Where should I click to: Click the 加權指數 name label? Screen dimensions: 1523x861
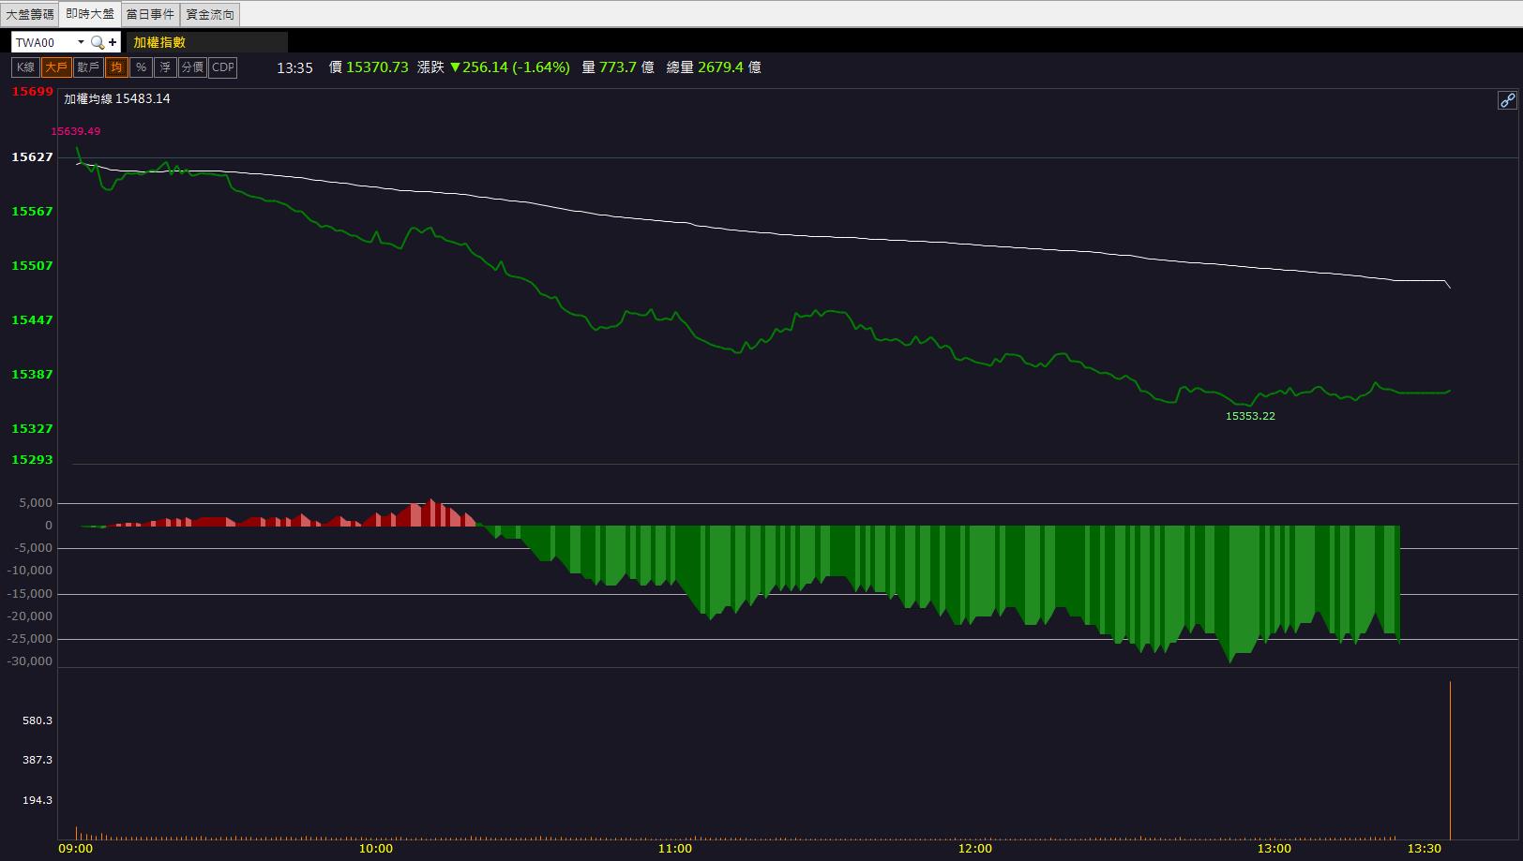pos(159,42)
